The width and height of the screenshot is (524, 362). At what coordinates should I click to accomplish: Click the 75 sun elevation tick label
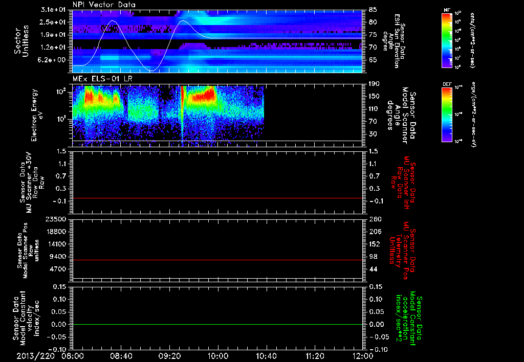pyautogui.click(x=373, y=35)
